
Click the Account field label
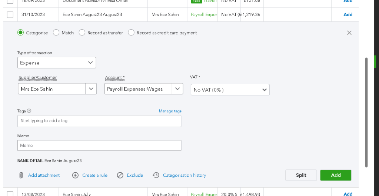pyautogui.click(x=115, y=78)
